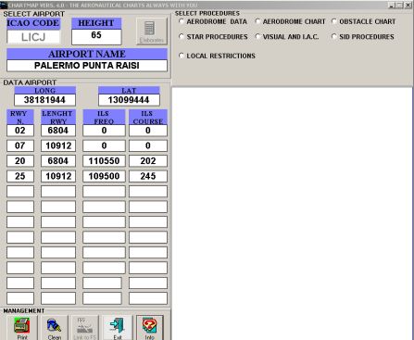Click the Height field showing 65

pyautogui.click(x=96, y=37)
